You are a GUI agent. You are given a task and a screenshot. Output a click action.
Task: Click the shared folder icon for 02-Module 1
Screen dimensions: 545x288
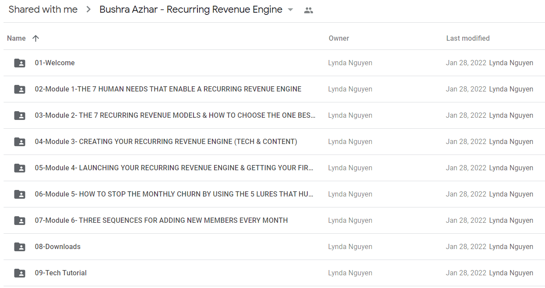pos(20,89)
